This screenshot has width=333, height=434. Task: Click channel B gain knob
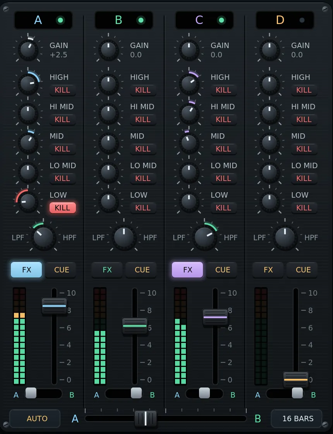108,50
